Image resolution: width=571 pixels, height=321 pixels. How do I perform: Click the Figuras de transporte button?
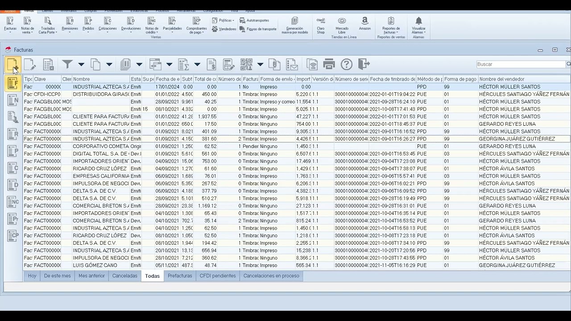(258, 29)
